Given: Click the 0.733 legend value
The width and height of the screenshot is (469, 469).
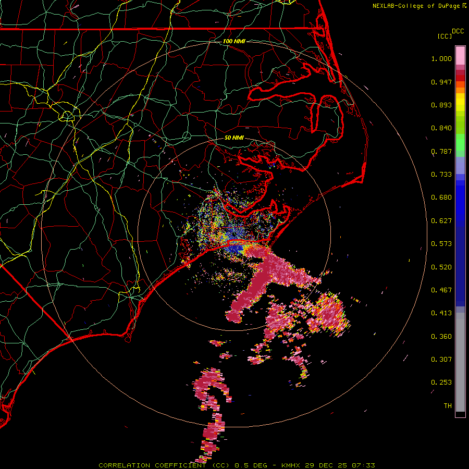Looking at the screenshot, I should pos(441,175).
